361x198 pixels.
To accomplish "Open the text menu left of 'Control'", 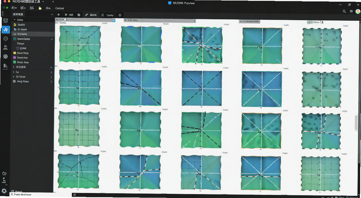I will coord(48,8).
